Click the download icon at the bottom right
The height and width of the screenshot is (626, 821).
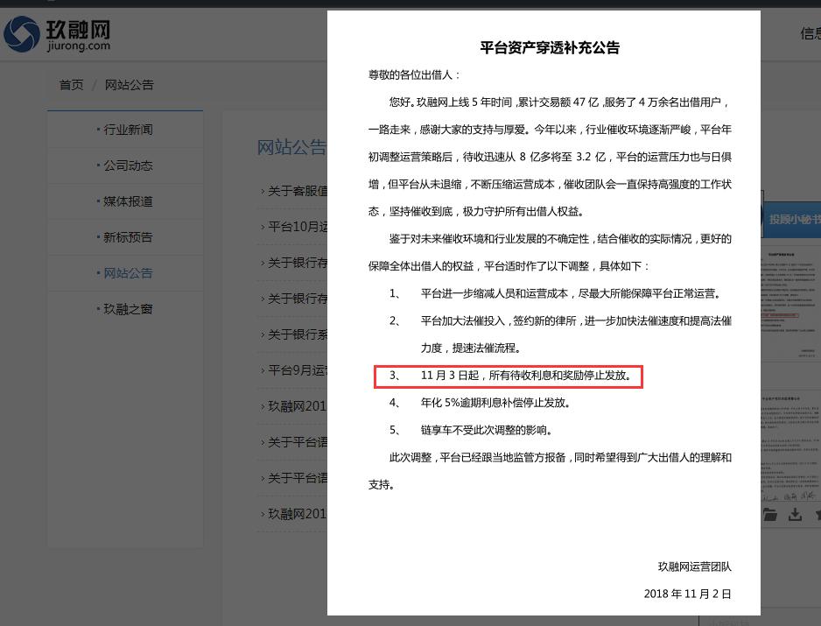(795, 515)
